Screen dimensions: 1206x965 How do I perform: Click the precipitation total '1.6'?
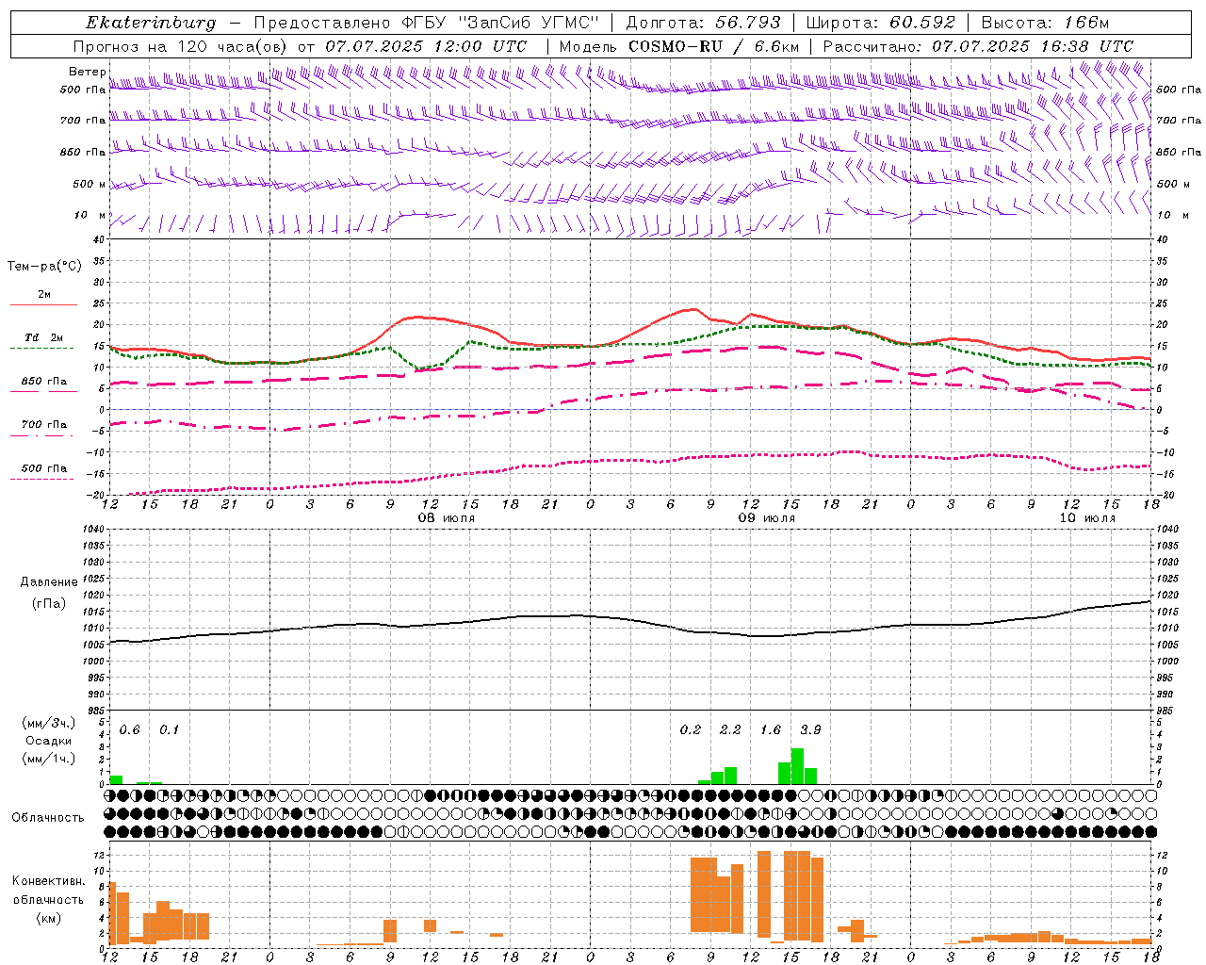pos(771,730)
